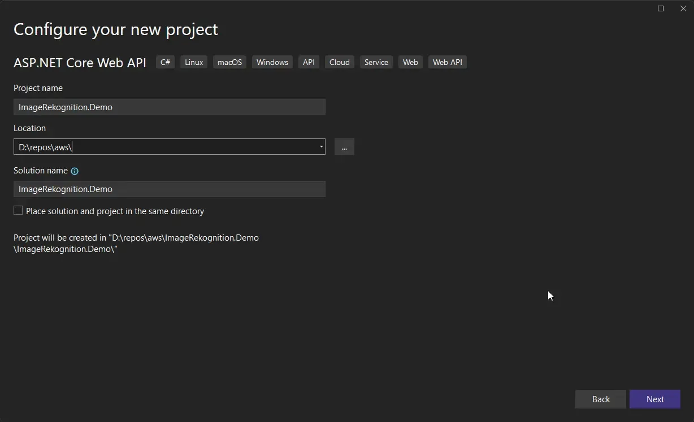Select the Cloud project tag
The width and height of the screenshot is (694, 422).
pyautogui.click(x=339, y=62)
